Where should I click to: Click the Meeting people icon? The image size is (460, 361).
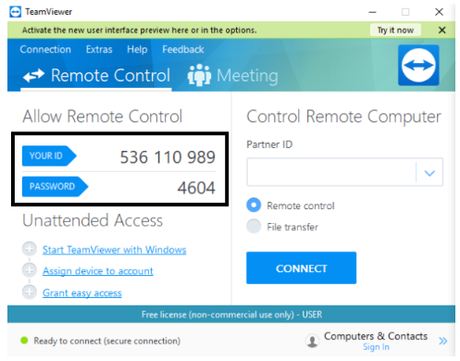pos(199,75)
